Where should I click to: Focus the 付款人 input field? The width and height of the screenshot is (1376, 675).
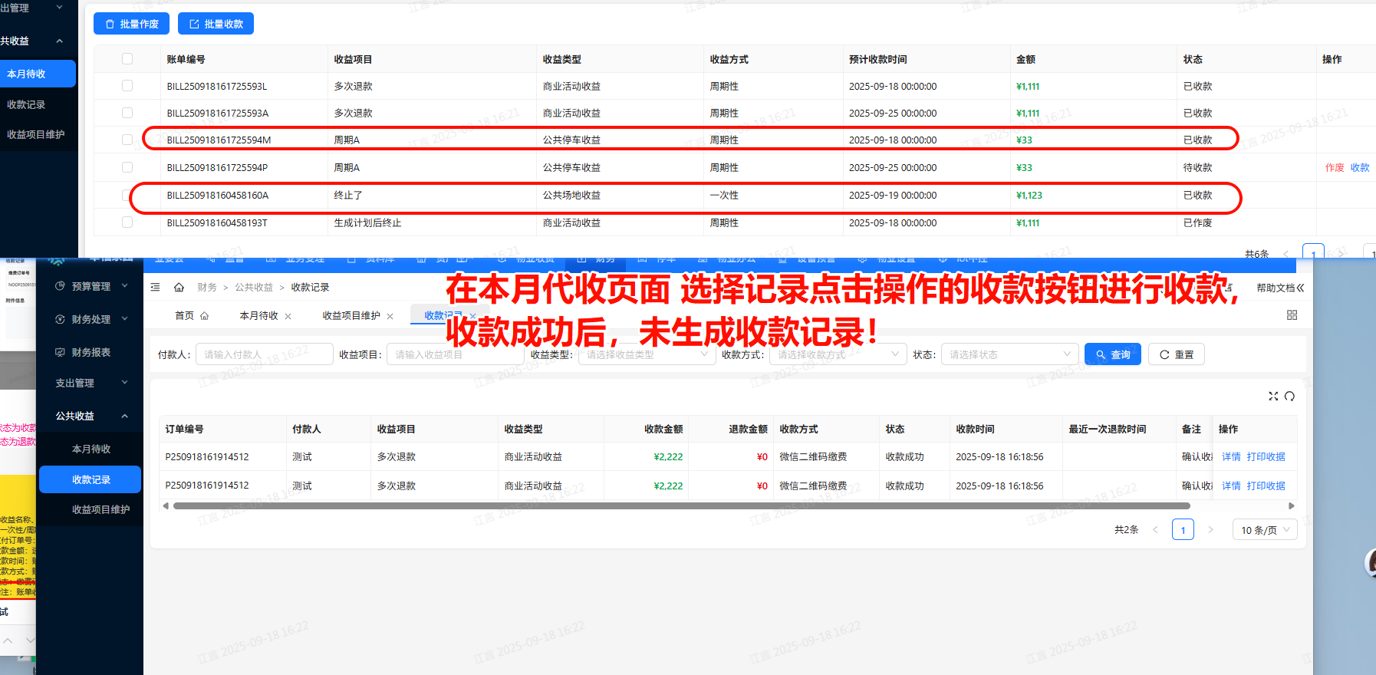click(264, 354)
